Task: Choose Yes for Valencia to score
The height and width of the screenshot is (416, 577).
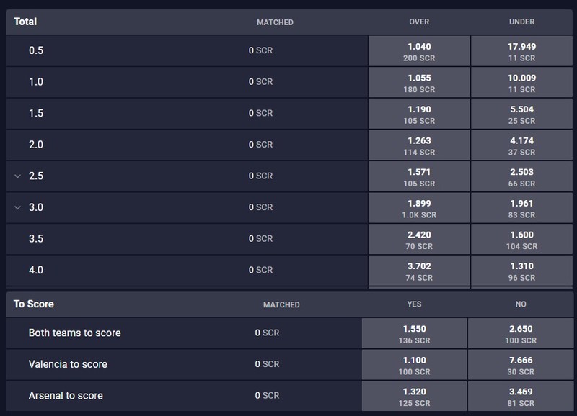Action: tap(414, 365)
